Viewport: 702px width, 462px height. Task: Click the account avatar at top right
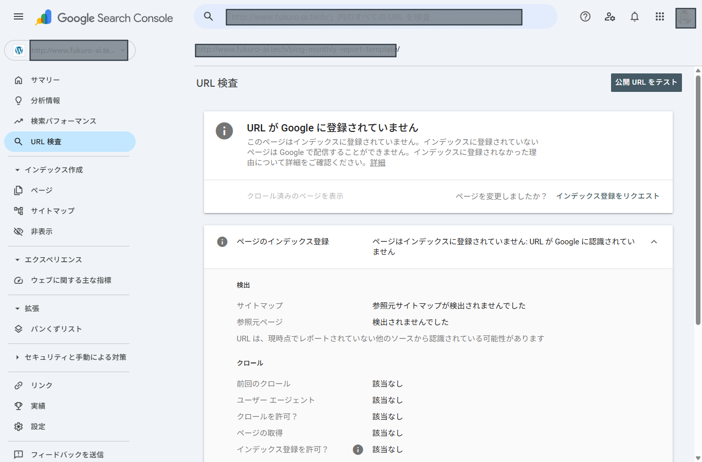(x=686, y=18)
